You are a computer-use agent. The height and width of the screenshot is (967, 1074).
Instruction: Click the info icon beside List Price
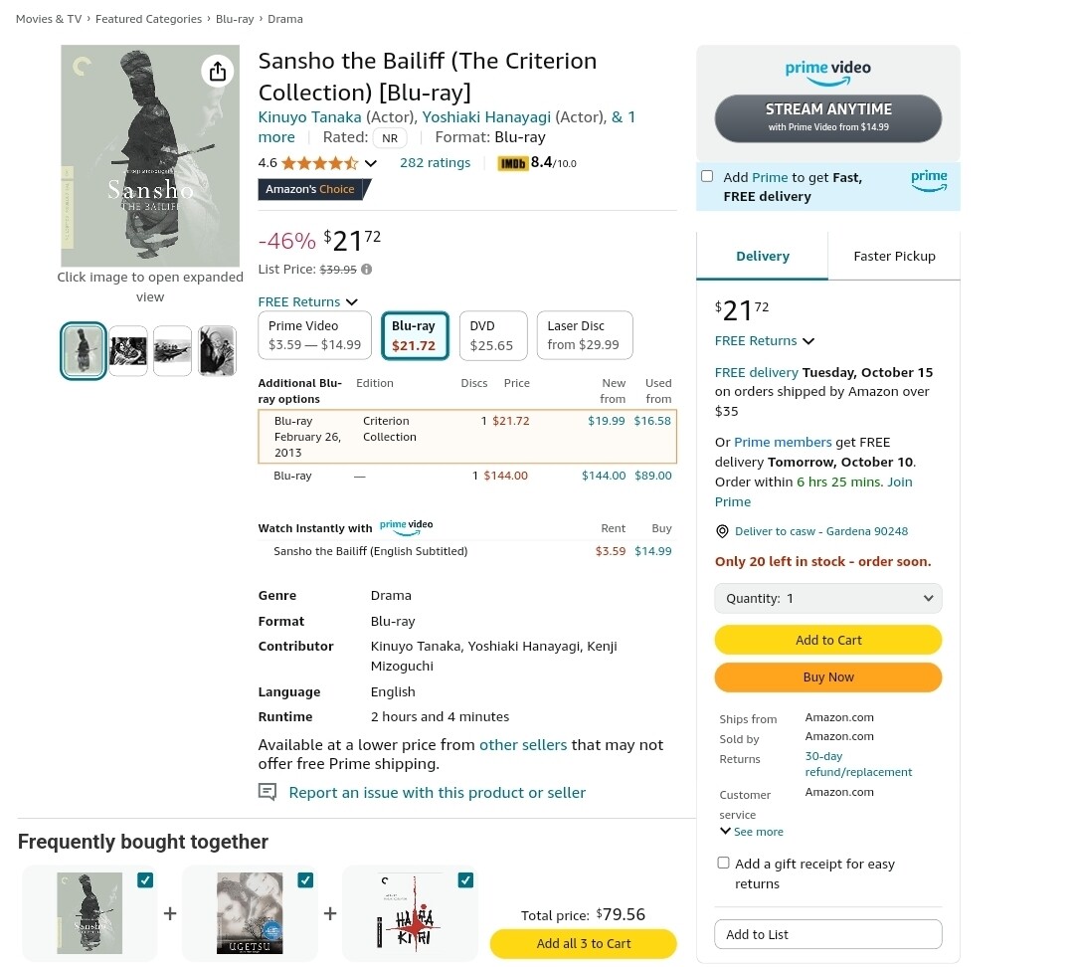(x=367, y=270)
